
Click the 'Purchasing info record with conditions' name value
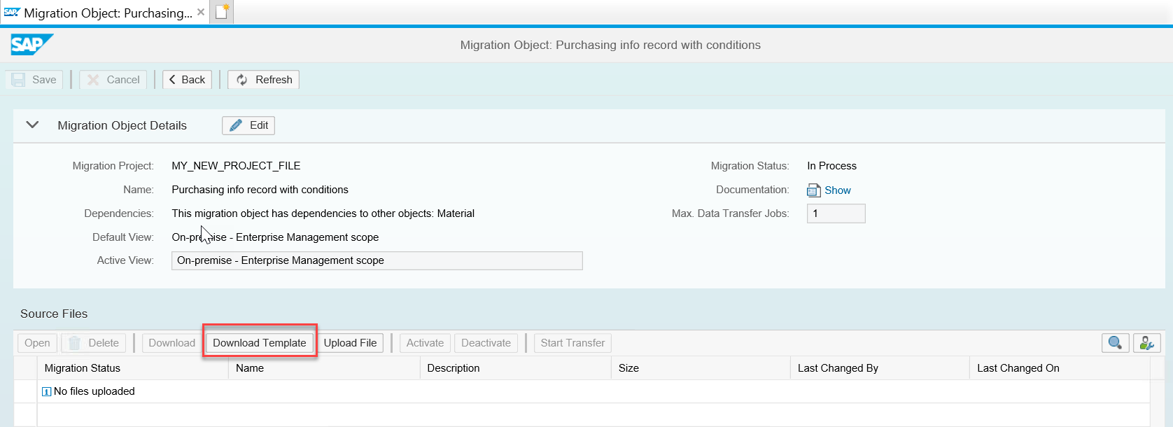pyautogui.click(x=260, y=190)
